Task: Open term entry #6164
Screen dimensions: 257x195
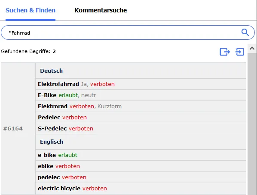Action: coord(13,128)
